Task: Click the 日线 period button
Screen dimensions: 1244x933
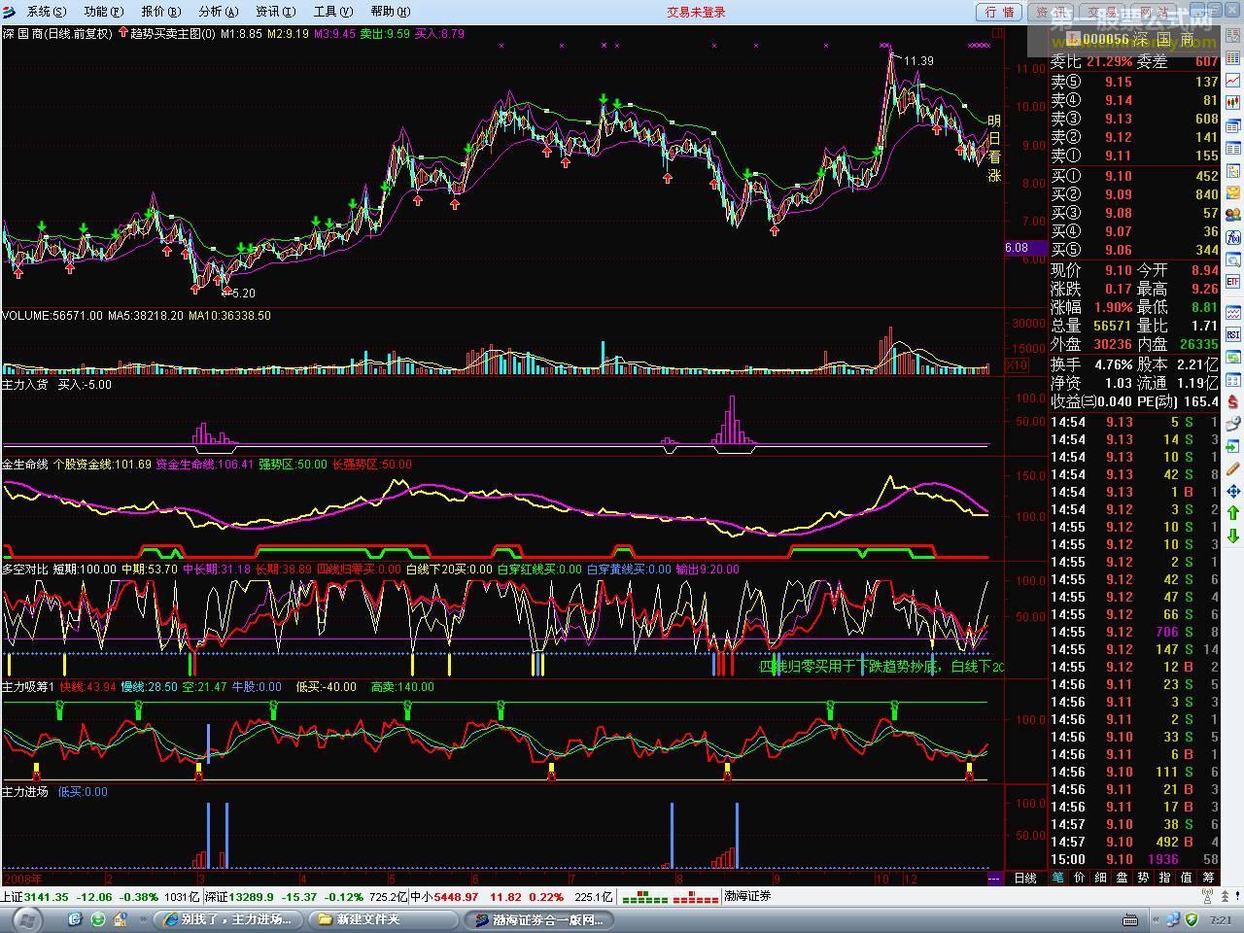Action: (x=1025, y=878)
